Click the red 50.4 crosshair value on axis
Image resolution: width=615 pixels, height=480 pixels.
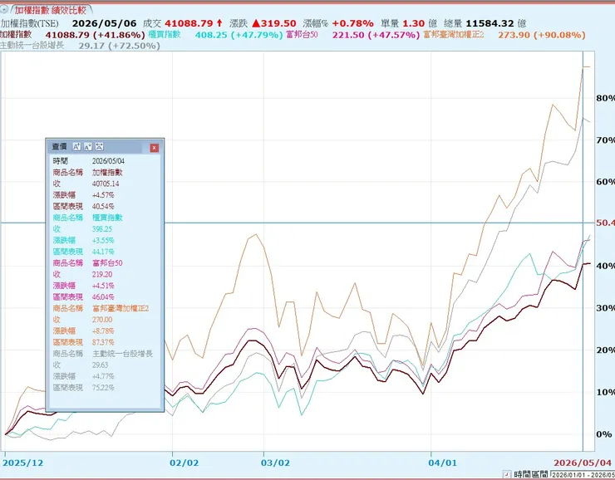click(x=605, y=223)
